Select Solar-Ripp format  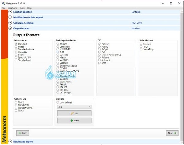pos(141,49)
